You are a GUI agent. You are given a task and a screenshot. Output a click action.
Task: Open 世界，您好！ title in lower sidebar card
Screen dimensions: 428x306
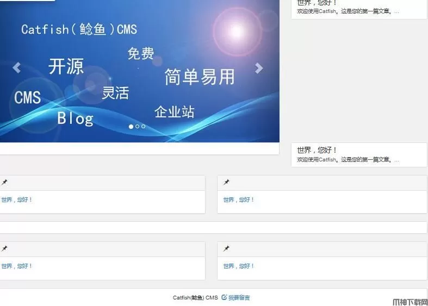317,150
